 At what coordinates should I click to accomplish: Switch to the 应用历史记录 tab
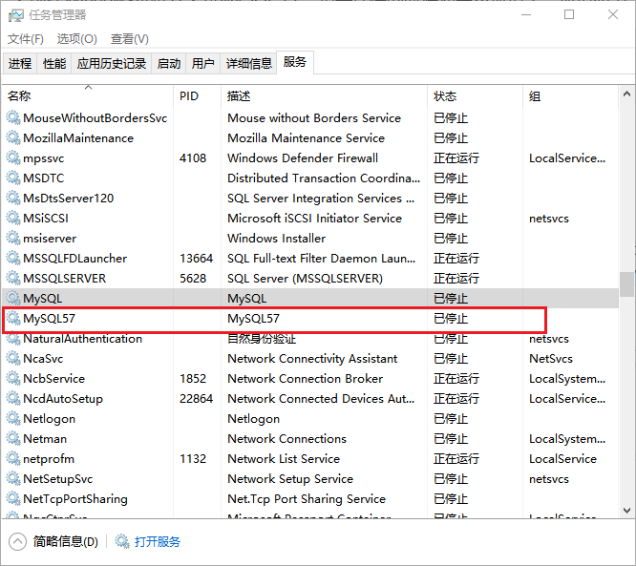[x=112, y=63]
